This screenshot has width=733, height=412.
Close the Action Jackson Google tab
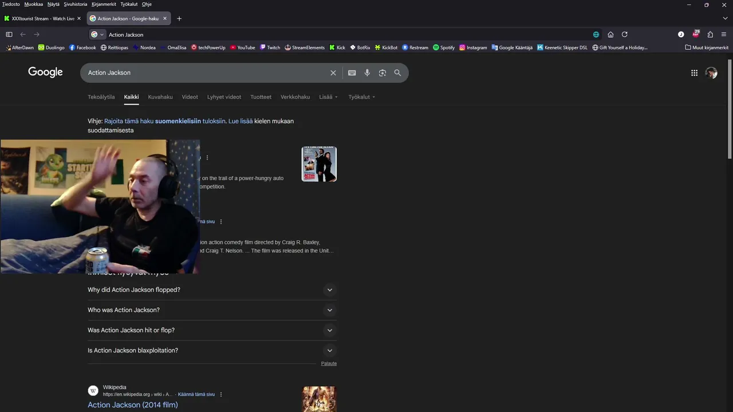[165, 18]
